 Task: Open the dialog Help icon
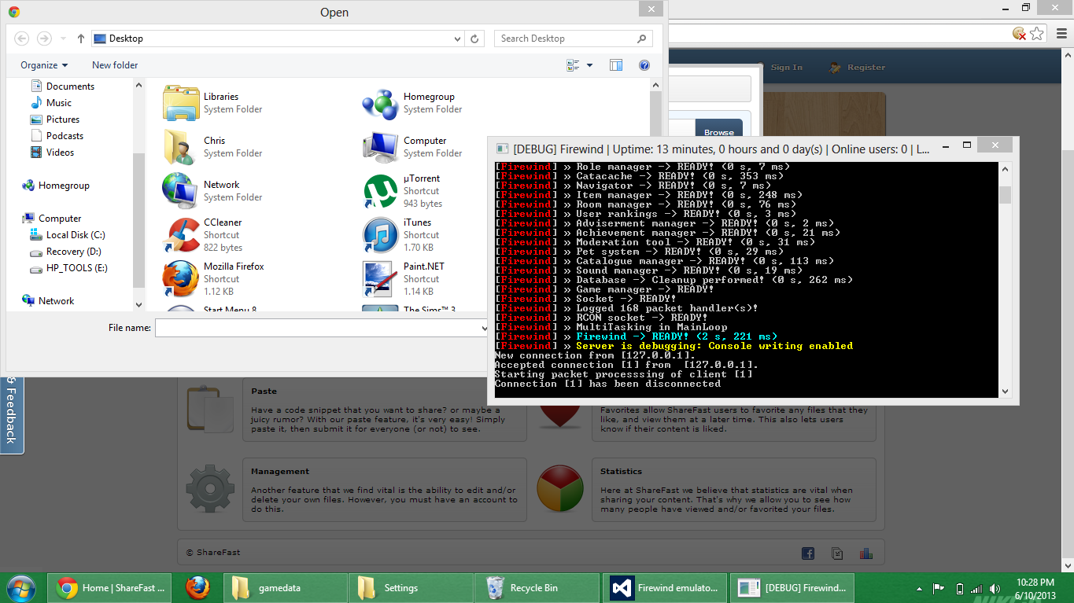point(644,65)
